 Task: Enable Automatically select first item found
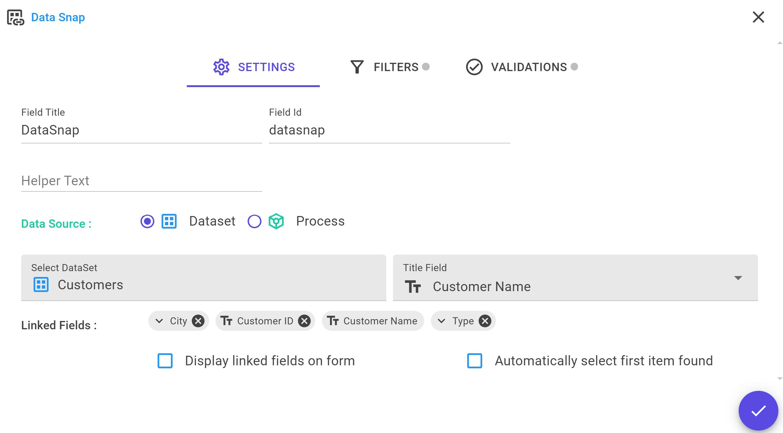(x=475, y=361)
